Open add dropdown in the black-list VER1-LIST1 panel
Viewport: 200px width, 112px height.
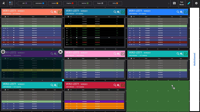click(118, 12)
